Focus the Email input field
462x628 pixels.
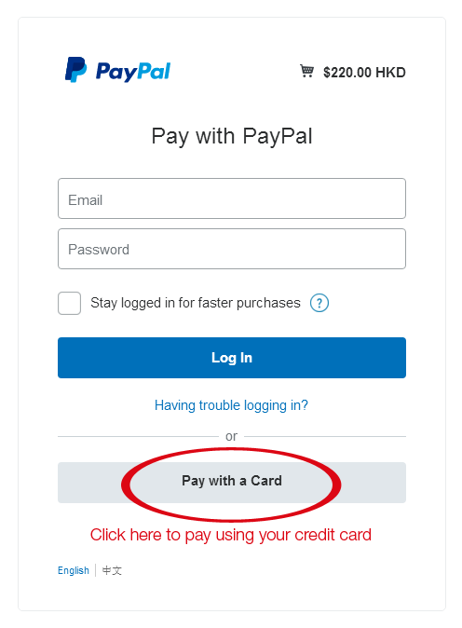pyautogui.click(x=232, y=198)
